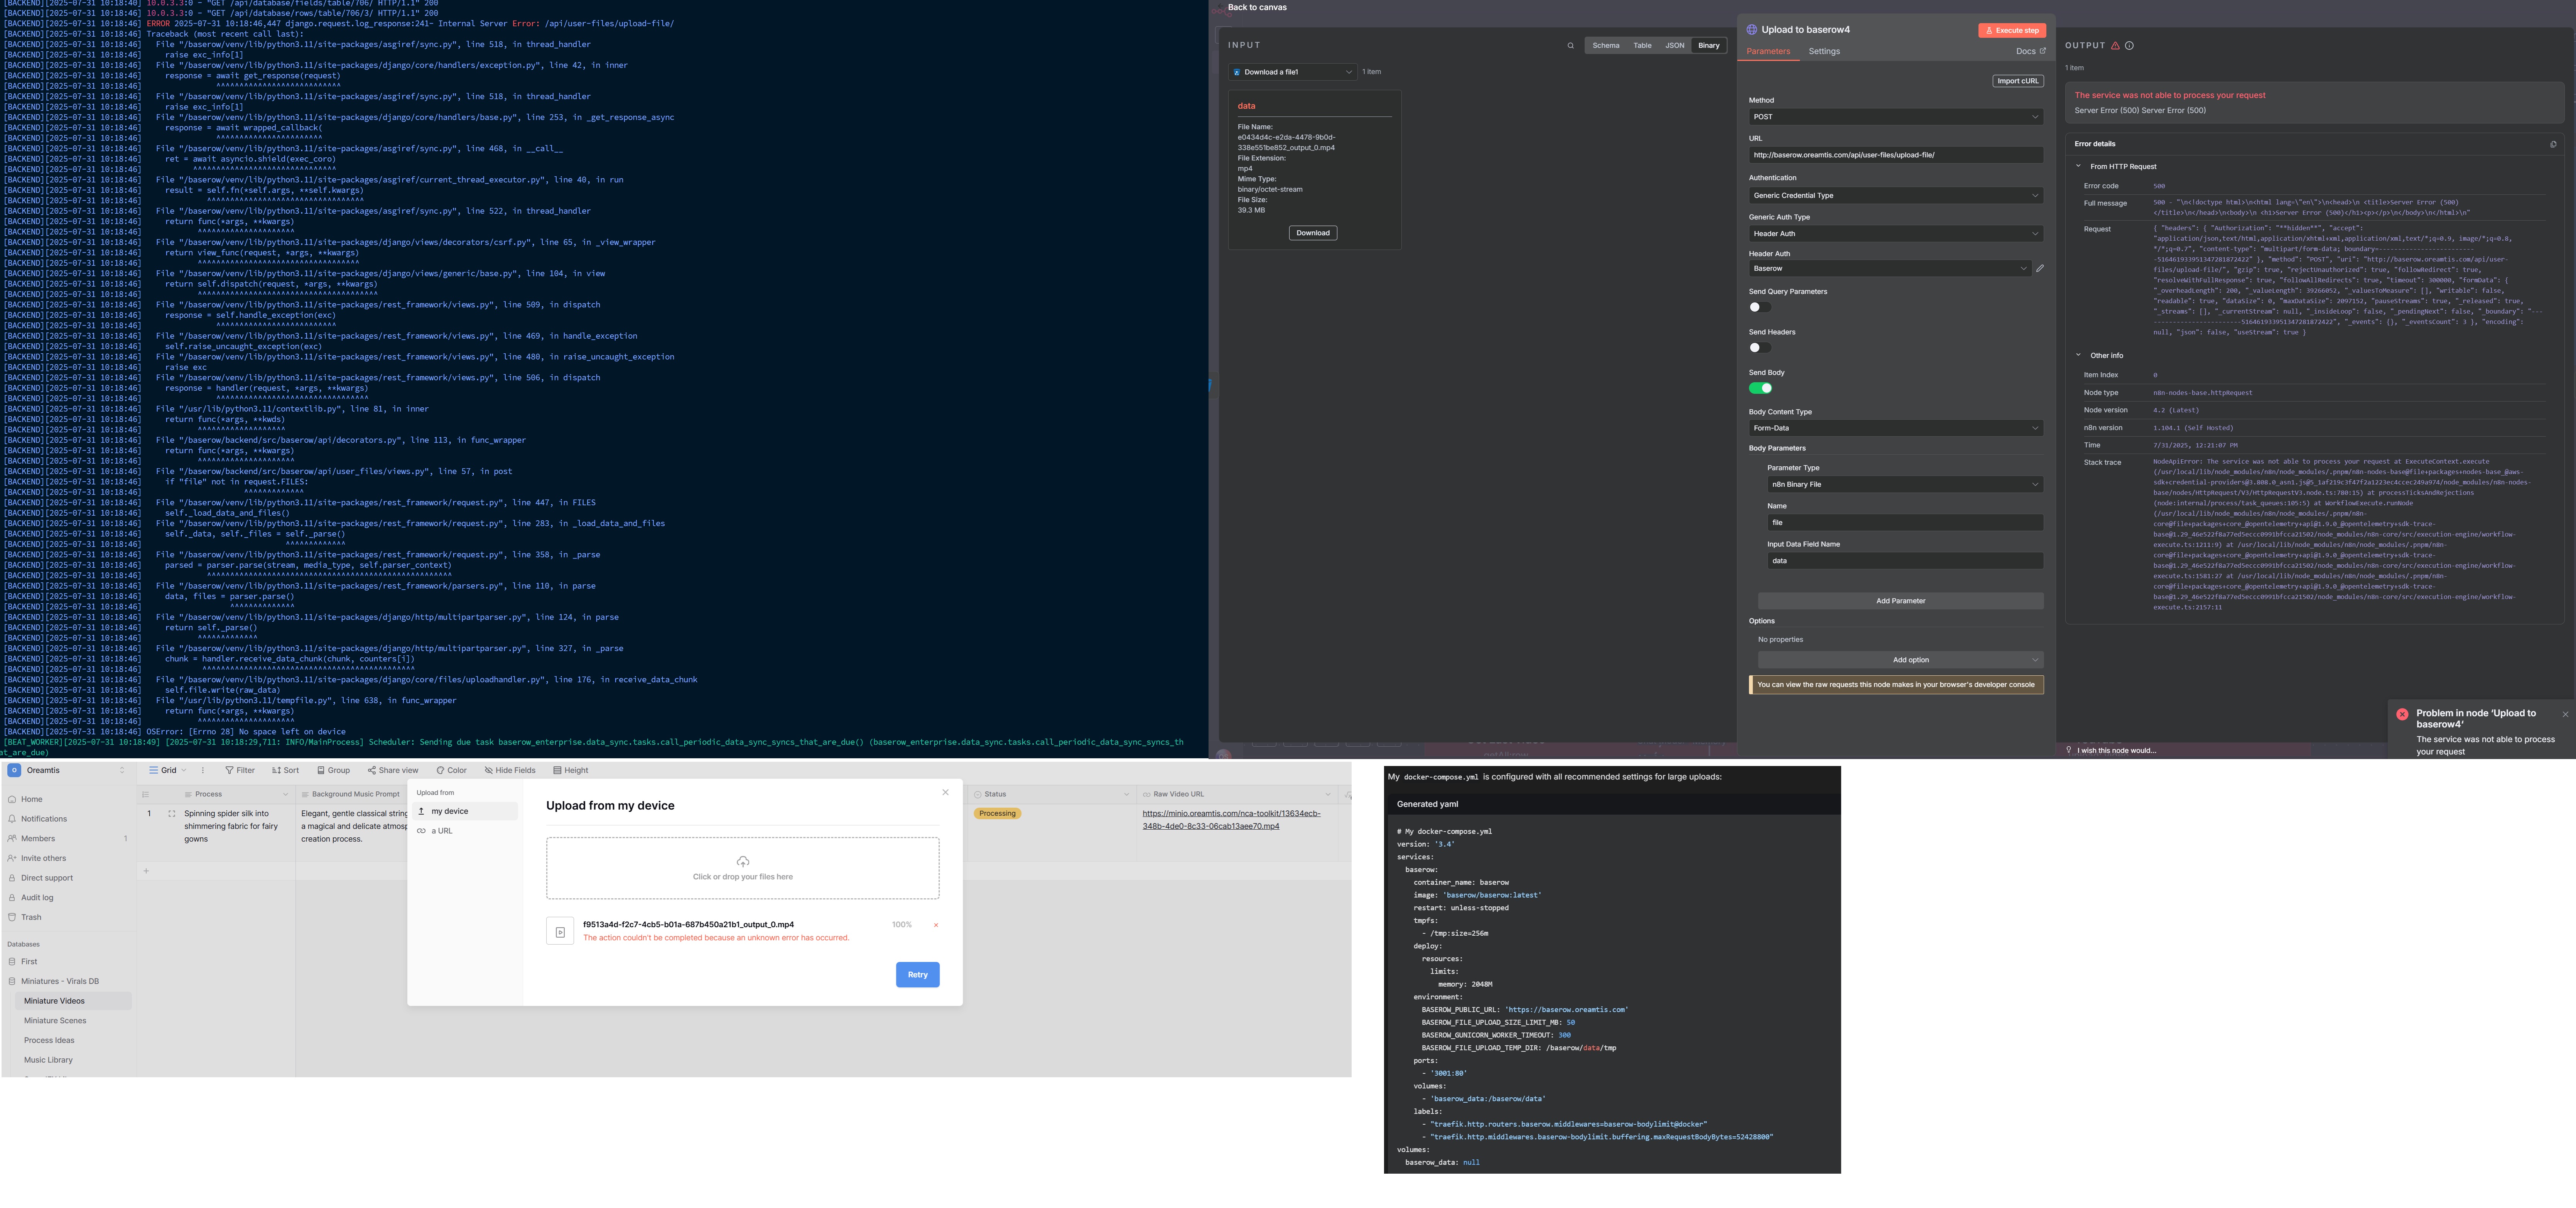Screen dimensions: 2576x1208
Task: Click the lightbulb 'I wish this node would...' icon
Action: [2069, 750]
